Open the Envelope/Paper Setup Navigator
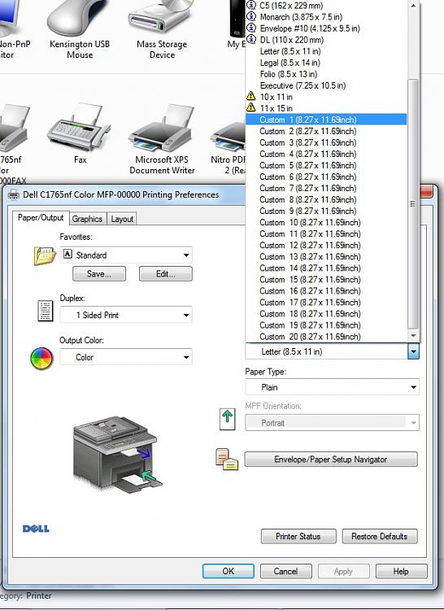This screenshot has height=610, width=444. point(331,459)
